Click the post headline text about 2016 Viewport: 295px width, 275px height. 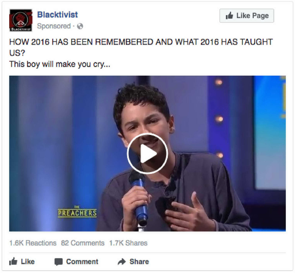click(141, 47)
